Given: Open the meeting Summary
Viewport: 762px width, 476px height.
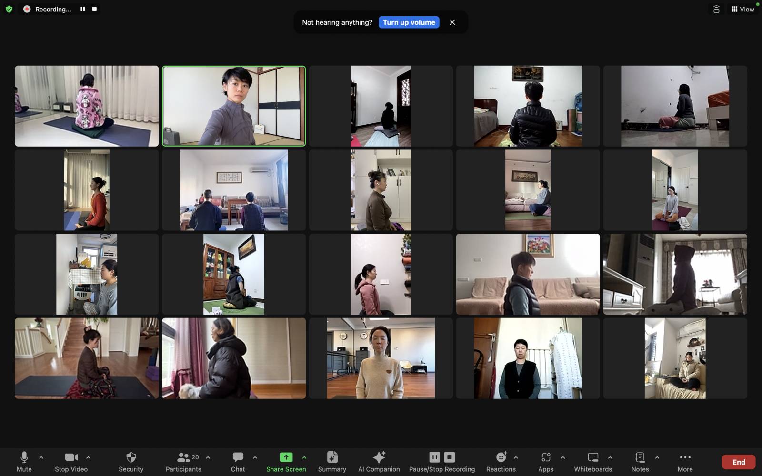Looking at the screenshot, I should [332, 458].
